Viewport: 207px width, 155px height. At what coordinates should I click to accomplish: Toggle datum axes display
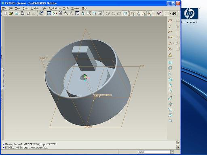point(138,13)
